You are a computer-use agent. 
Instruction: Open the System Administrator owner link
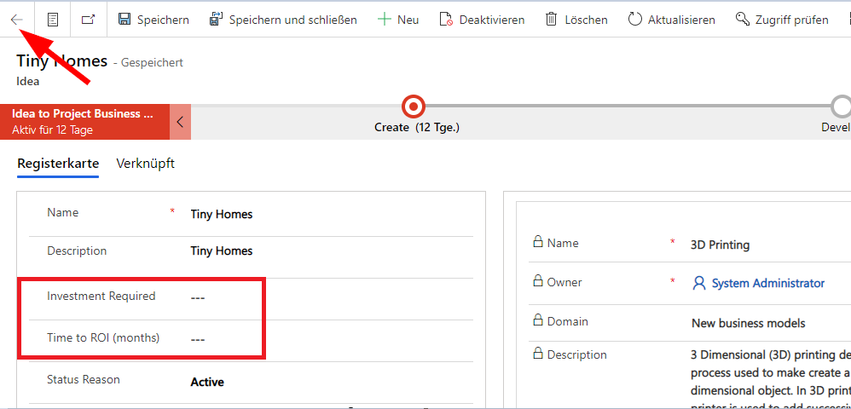click(767, 283)
